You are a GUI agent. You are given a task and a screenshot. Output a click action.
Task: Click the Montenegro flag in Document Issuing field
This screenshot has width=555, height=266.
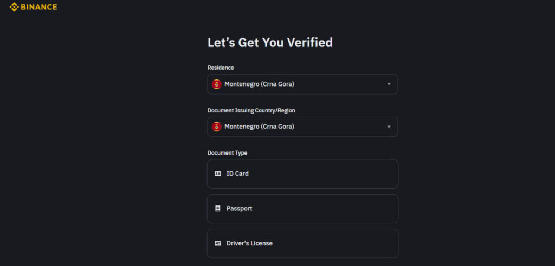(x=217, y=127)
